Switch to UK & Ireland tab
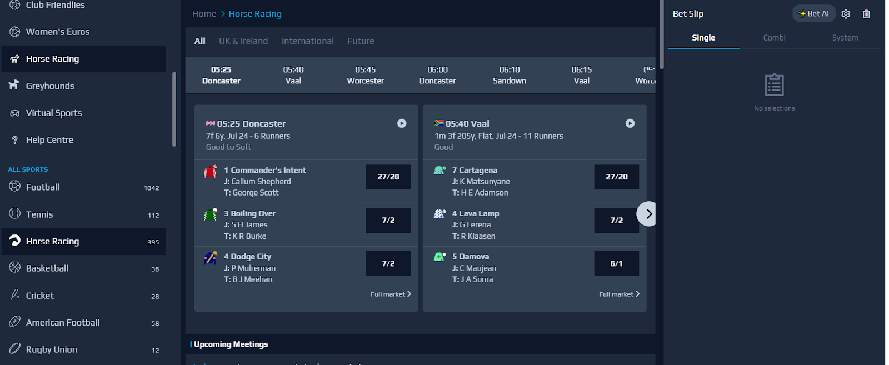 point(243,41)
